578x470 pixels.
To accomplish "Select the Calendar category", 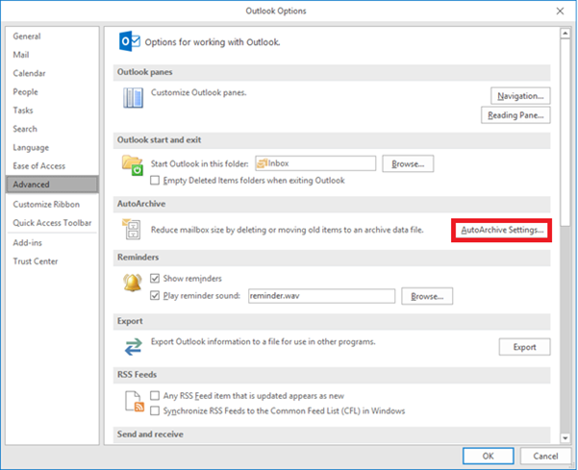I will pos(52,73).
